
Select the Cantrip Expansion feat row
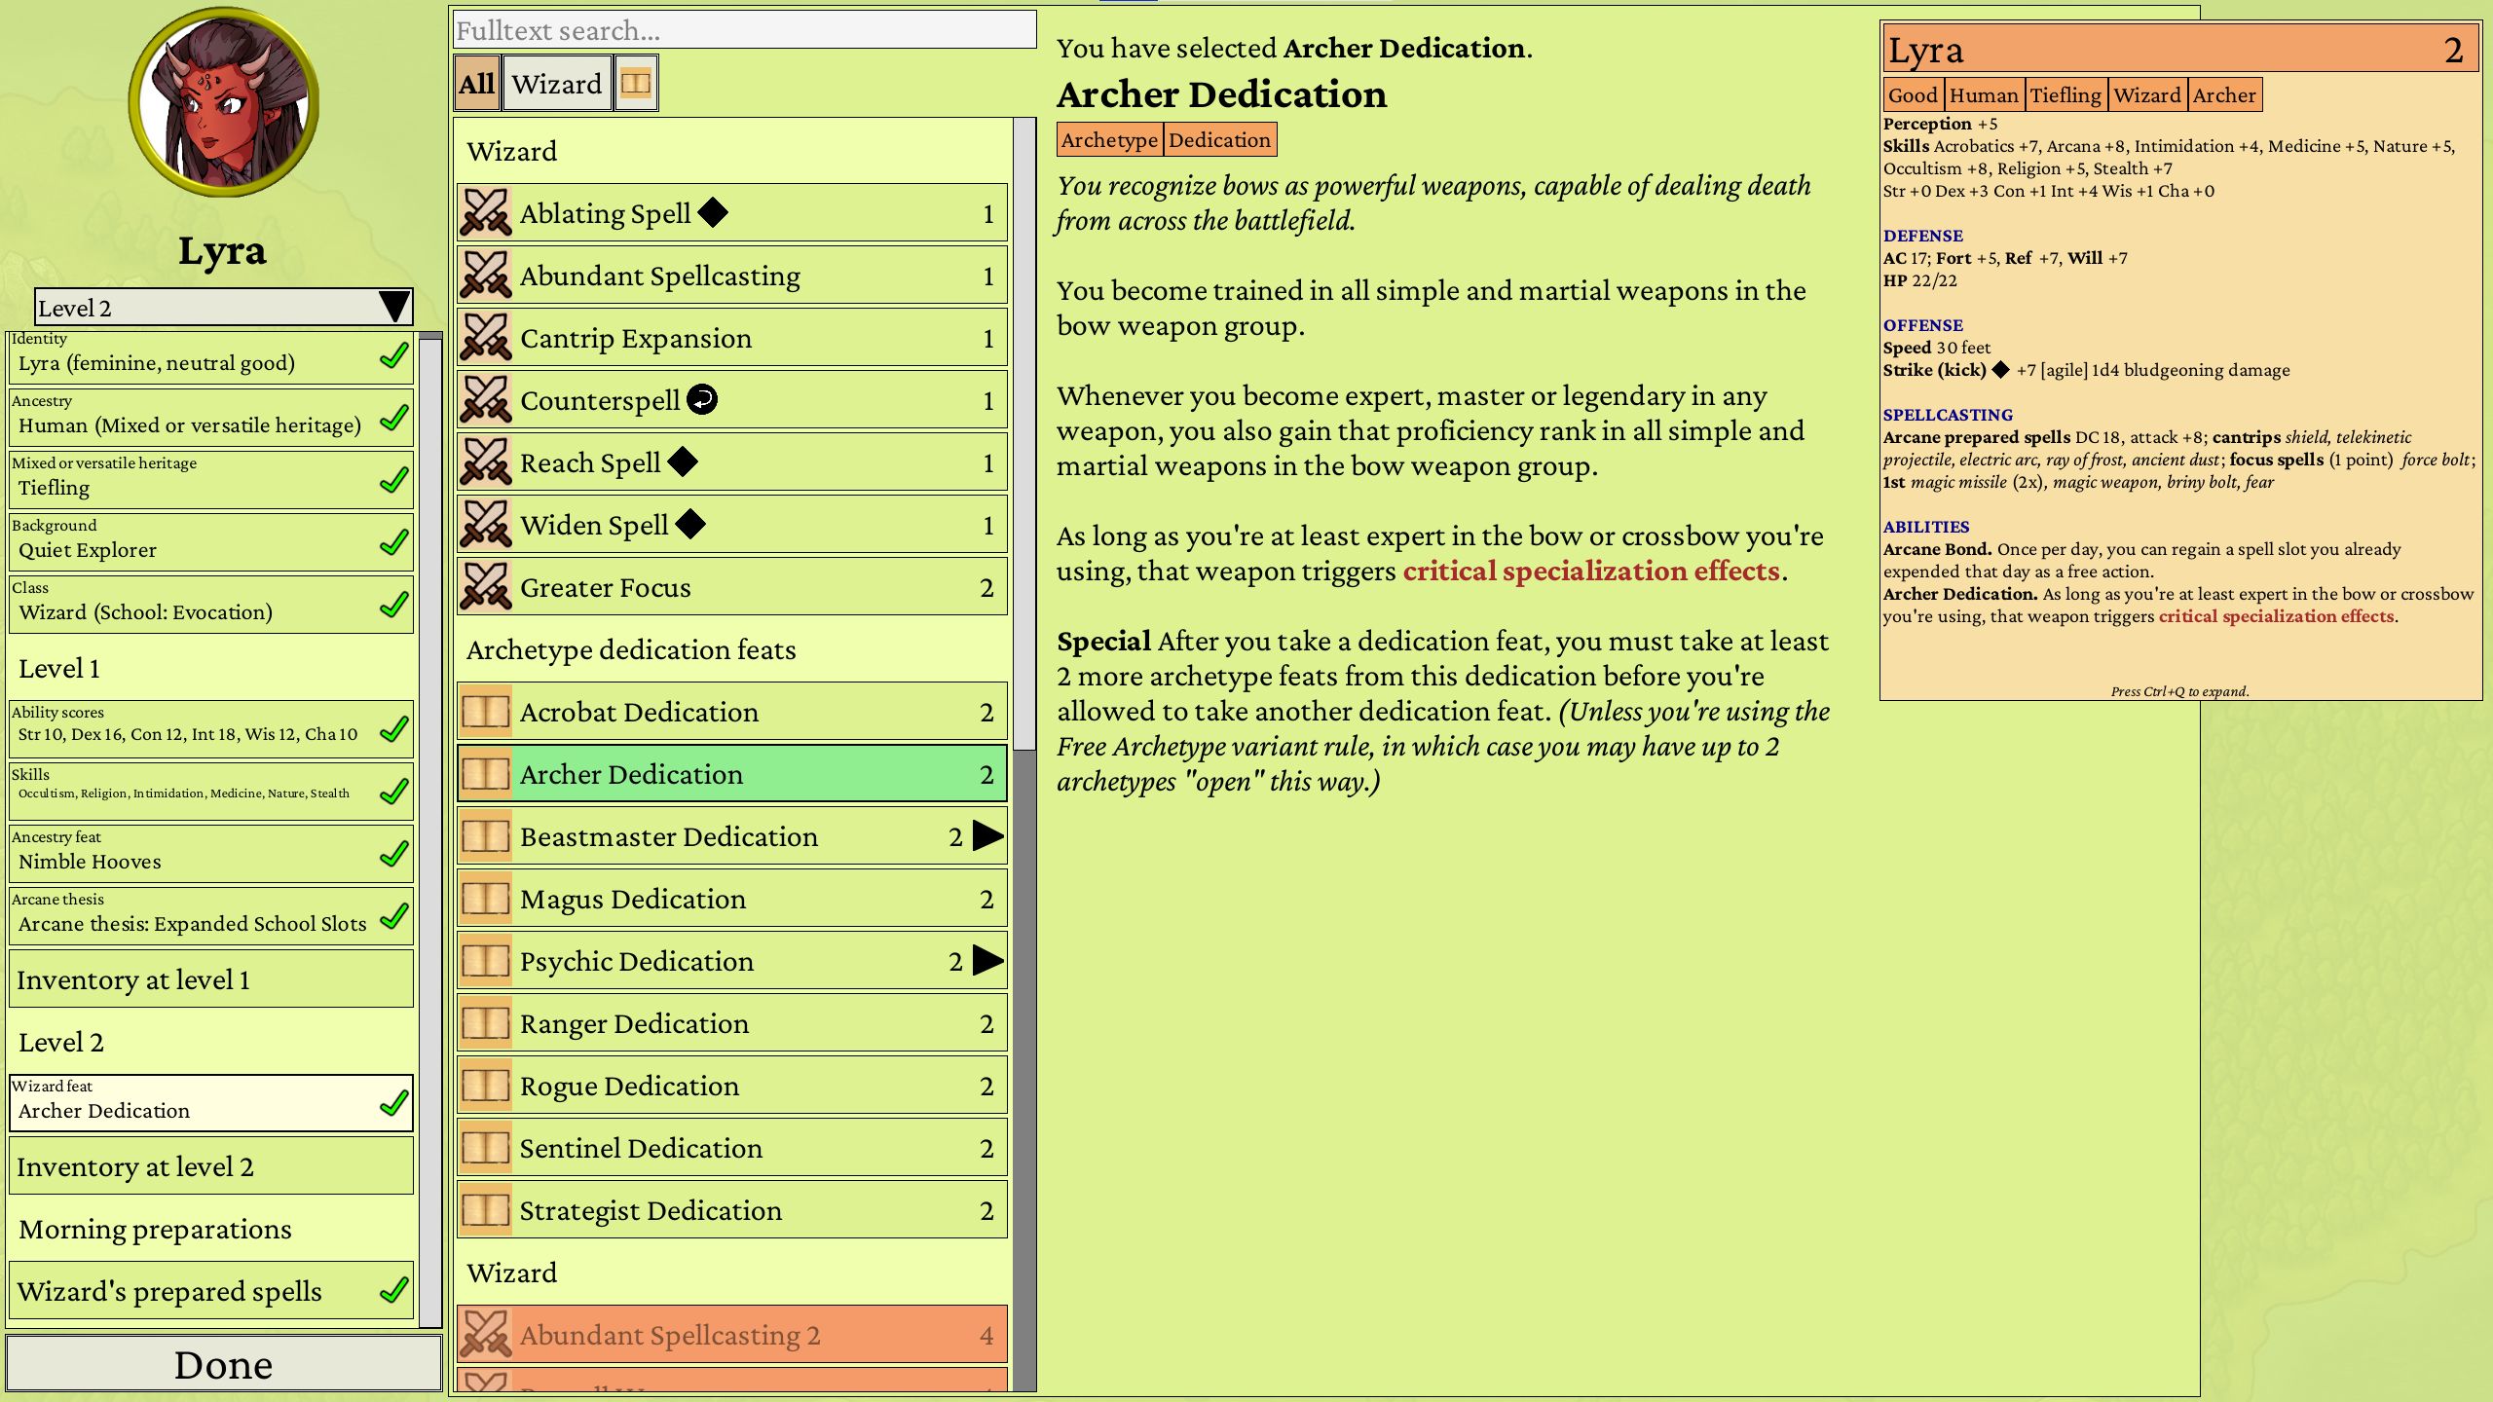pos(732,337)
